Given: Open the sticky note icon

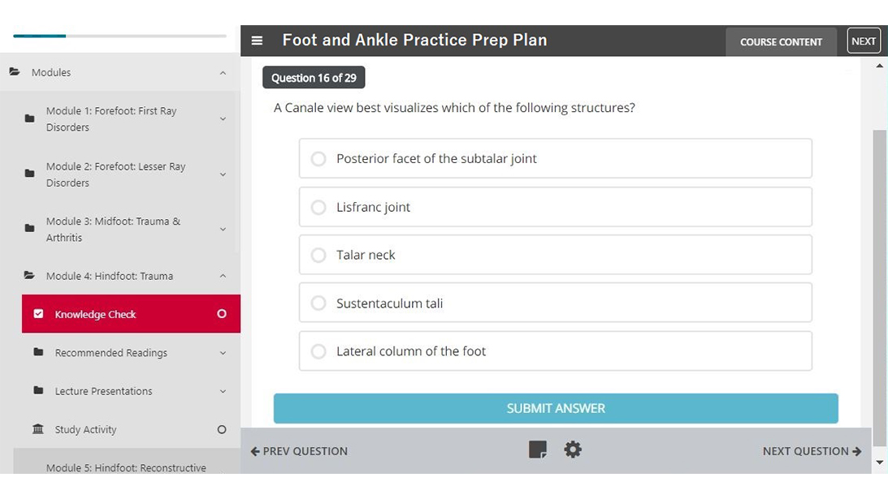Looking at the screenshot, I should pyautogui.click(x=538, y=450).
